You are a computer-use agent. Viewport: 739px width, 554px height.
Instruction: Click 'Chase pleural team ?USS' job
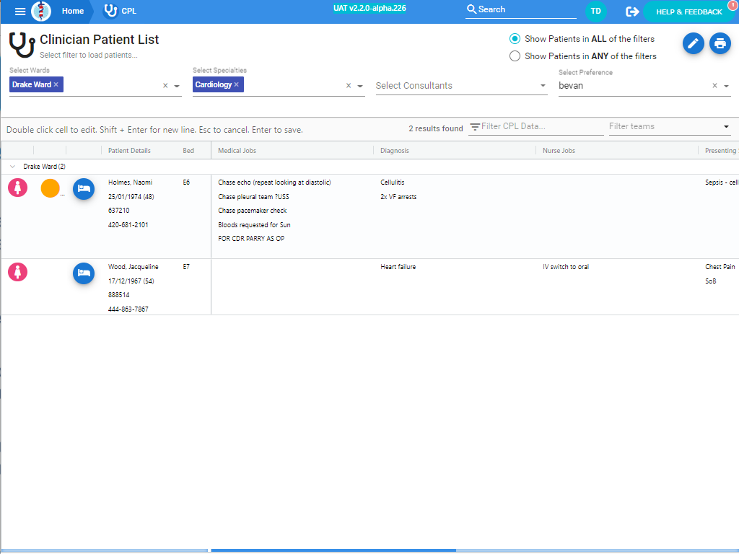(253, 197)
